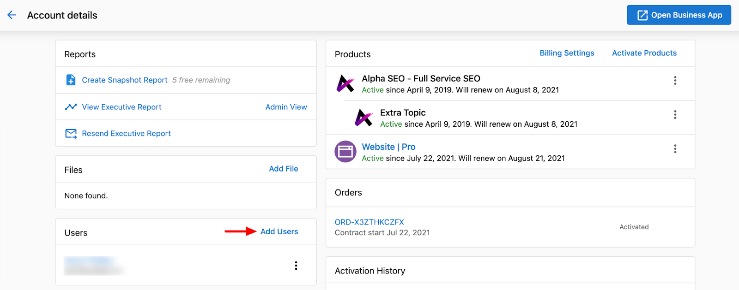Click the Extra Topic product logo
Image resolution: width=739 pixels, height=290 pixels.
(363, 118)
